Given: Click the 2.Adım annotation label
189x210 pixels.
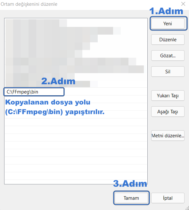Looking at the screenshot, I should [x=58, y=81].
